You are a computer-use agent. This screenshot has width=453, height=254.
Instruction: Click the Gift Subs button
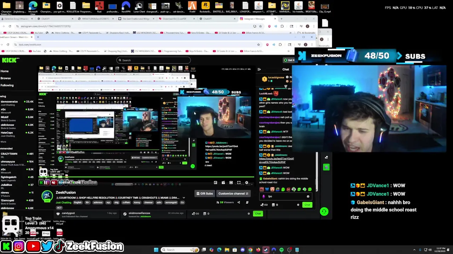(x=205, y=193)
